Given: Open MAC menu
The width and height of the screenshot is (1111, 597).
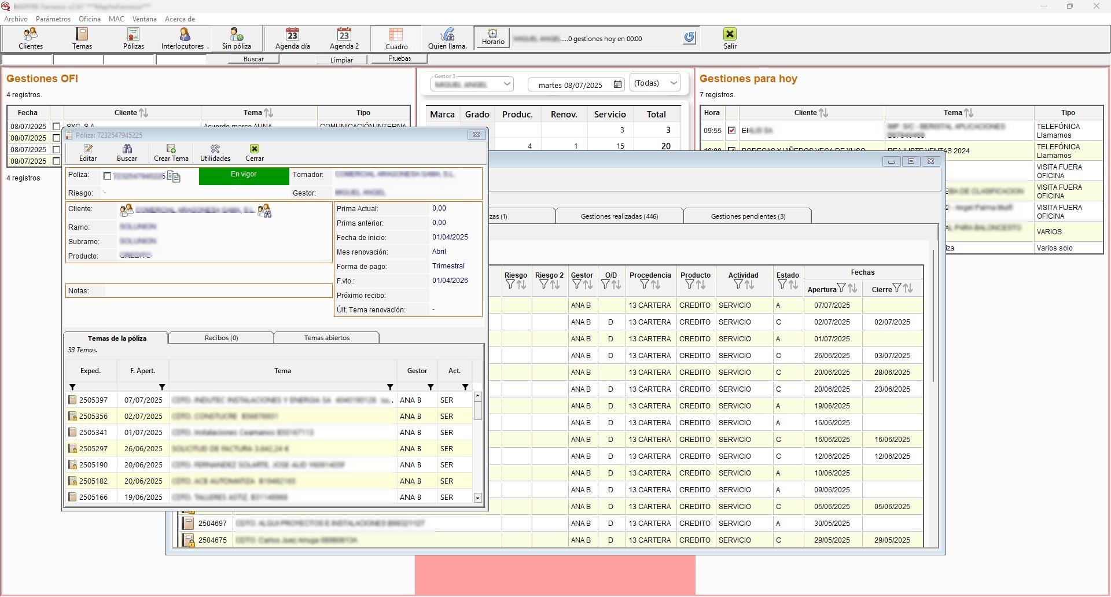Looking at the screenshot, I should [116, 19].
